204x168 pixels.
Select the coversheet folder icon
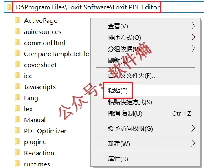[18, 64]
